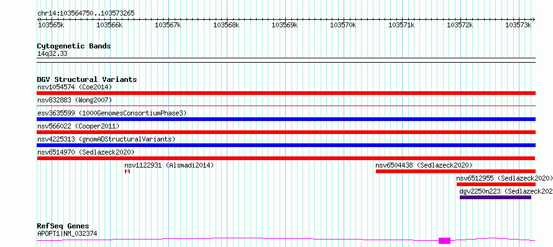Open the nsv1122931 (Alsmadi2014) label

(169, 165)
